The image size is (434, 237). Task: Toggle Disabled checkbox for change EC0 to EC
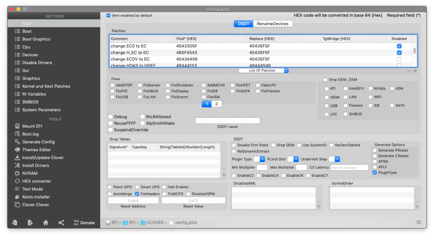click(x=399, y=46)
